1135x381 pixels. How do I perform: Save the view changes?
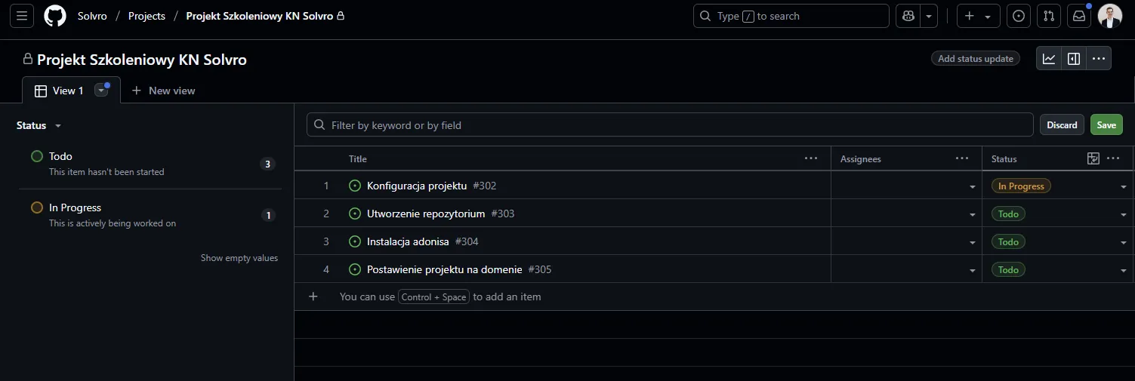click(1106, 125)
